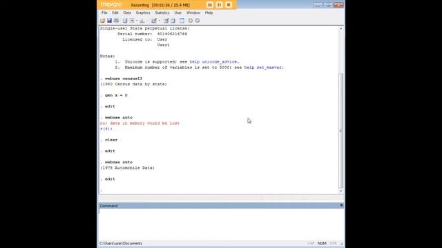
Task: Open the Help menu
Action: pos(209,12)
